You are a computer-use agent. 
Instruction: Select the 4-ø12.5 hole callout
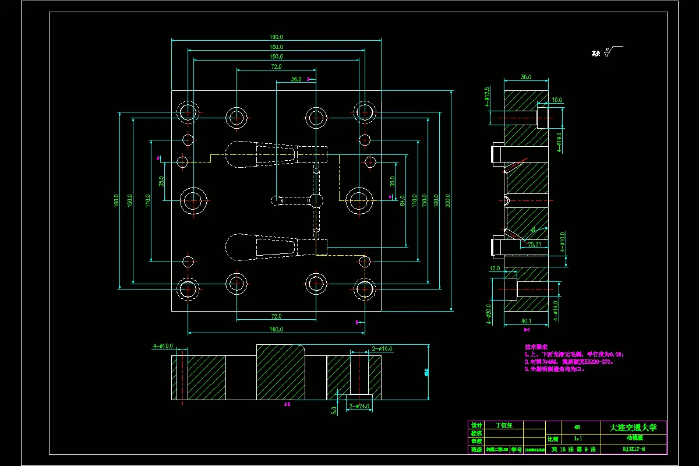(487, 98)
